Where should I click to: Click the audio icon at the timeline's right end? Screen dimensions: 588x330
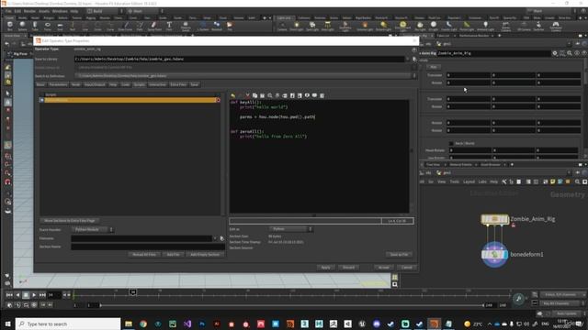[518, 299]
